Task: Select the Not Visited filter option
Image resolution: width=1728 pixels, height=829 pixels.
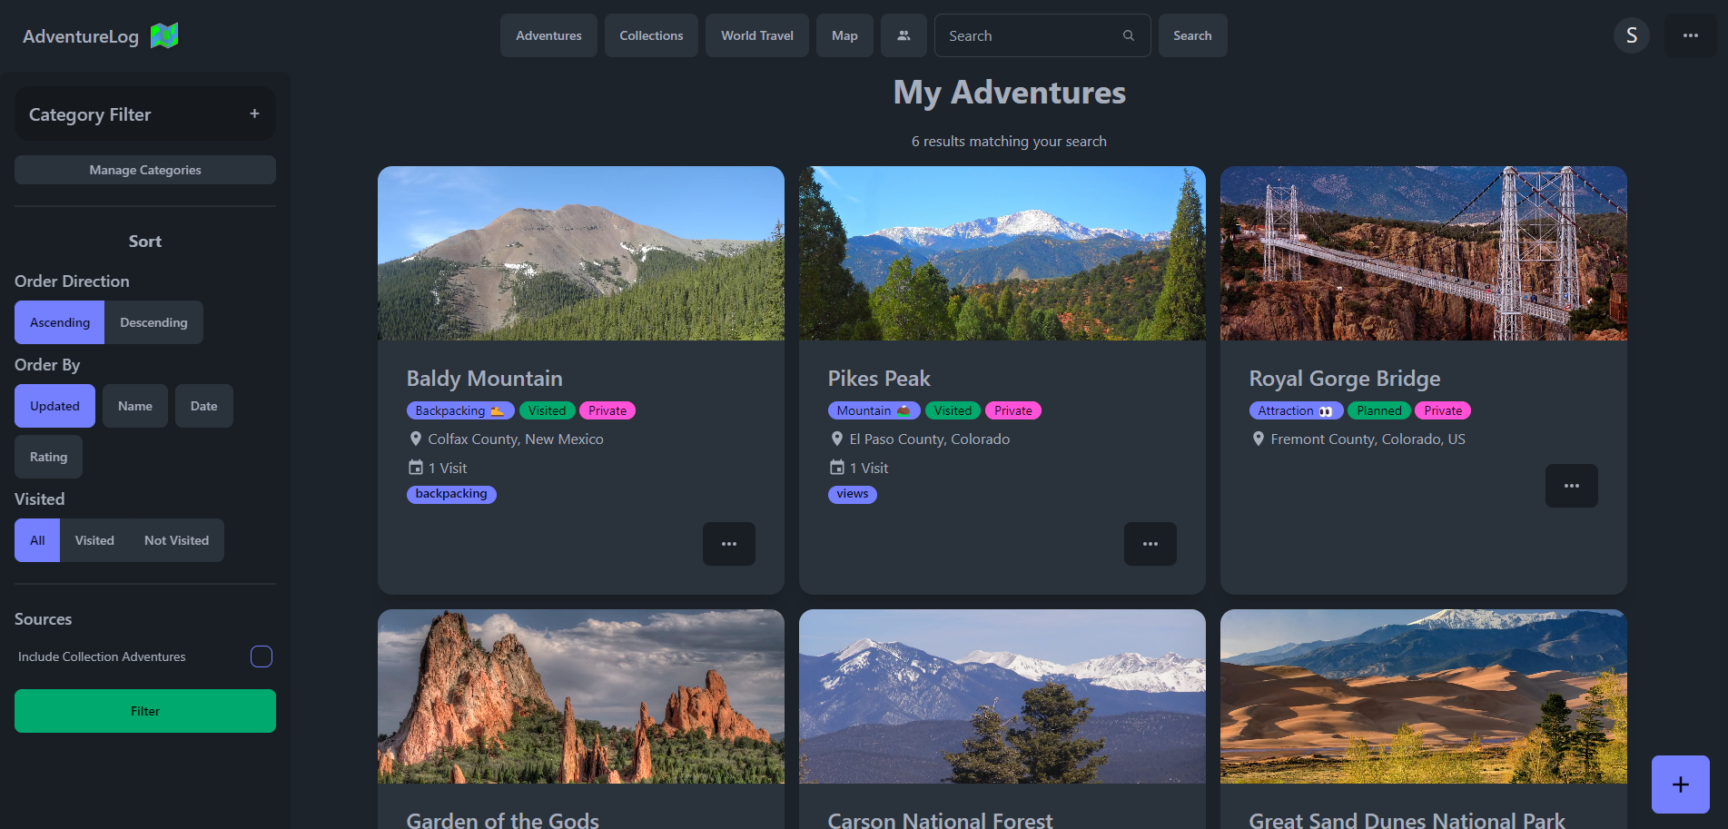Action: (x=176, y=540)
